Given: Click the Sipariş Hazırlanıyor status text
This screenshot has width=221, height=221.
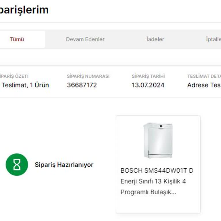Looking at the screenshot, I should 64,165.
